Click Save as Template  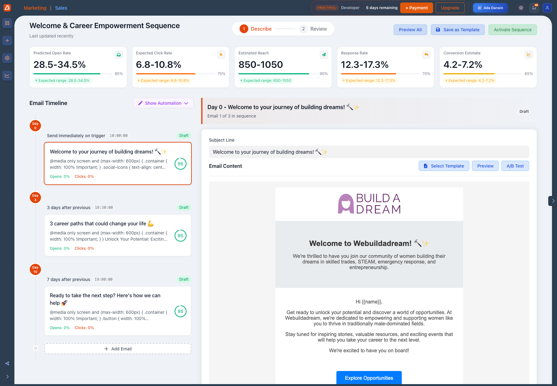[x=457, y=30]
